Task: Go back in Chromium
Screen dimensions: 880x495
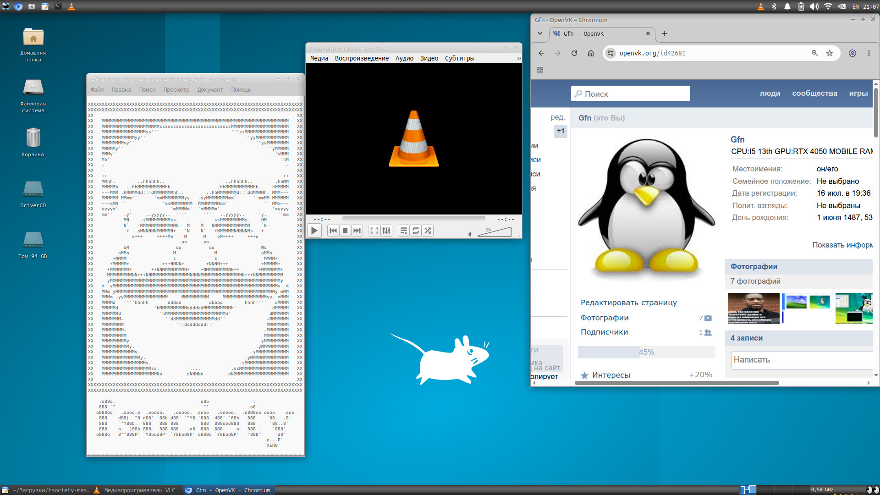Action: click(x=541, y=53)
